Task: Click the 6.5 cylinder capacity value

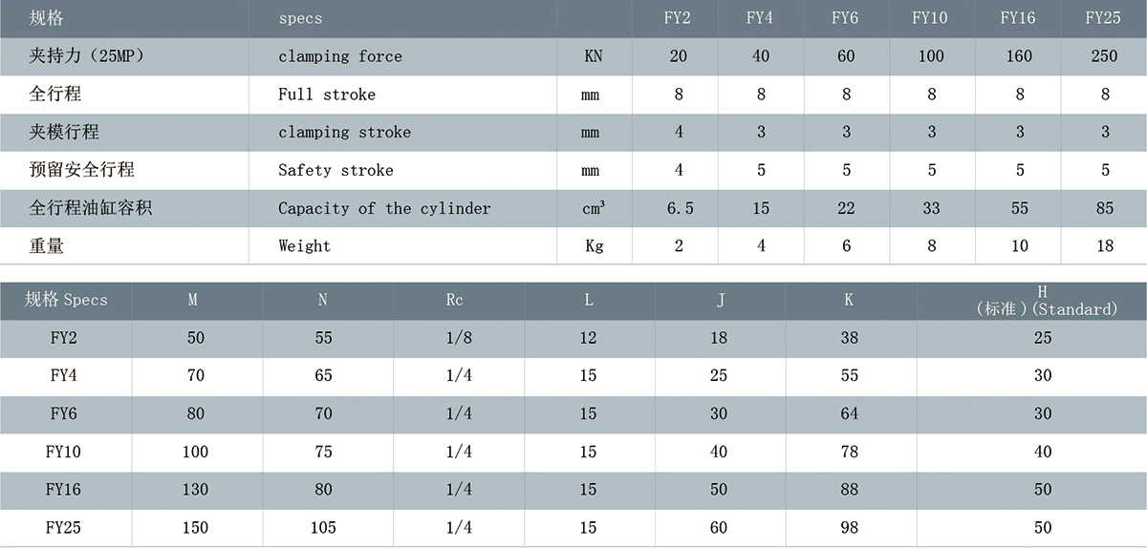Action: coord(679,208)
